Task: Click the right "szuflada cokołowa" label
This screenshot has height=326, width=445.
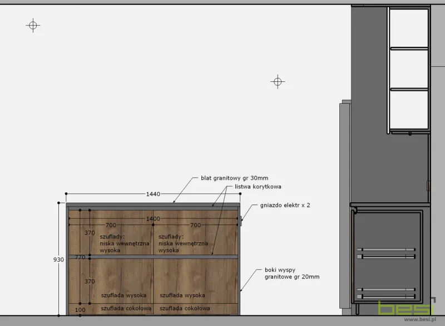Action: 185,308
